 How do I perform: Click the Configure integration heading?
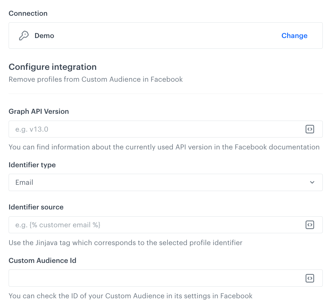[x=53, y=67]
